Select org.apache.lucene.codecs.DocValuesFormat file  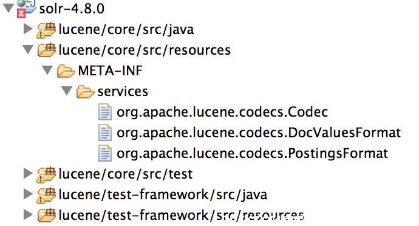point(259,132)
